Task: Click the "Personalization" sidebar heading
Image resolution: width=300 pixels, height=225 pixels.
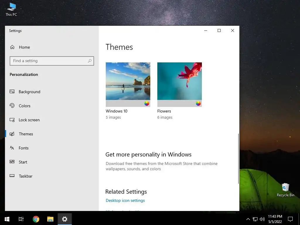Action: [24, 74]
